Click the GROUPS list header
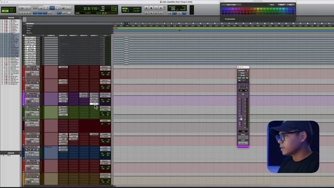 pos(11,153)
